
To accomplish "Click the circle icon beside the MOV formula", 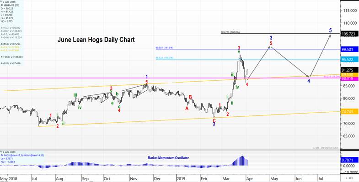I will 2,155.
